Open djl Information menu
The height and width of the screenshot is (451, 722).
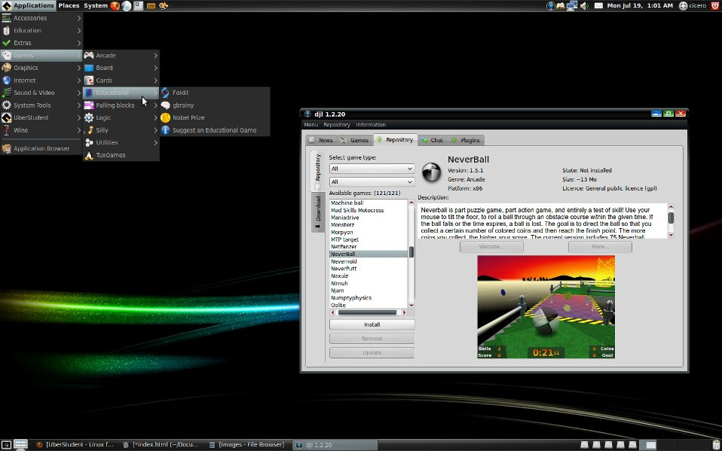pyautogui.click(x=371, y=125)
